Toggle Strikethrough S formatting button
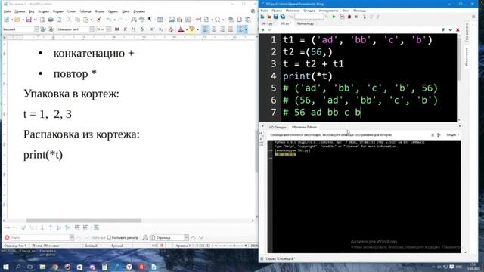 coord(142,29)
